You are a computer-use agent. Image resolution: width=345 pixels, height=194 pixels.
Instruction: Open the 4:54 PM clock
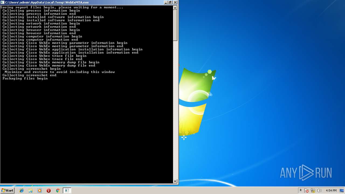331,190
